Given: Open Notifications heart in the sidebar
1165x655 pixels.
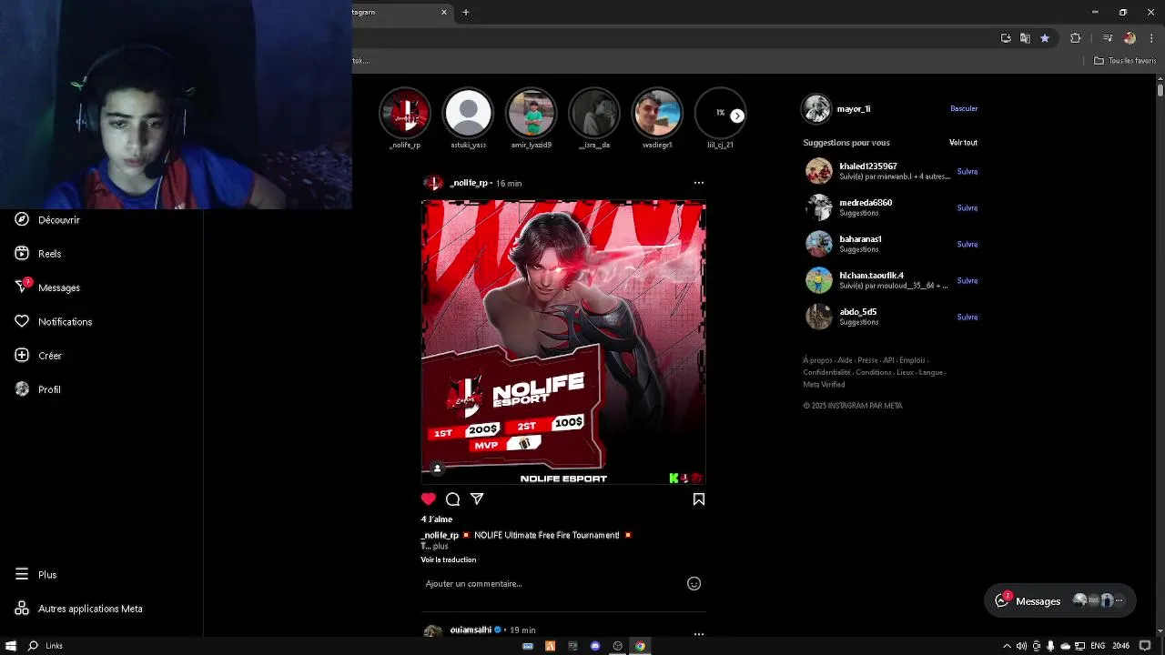Looking at the screenshot, I should [x=53, y=322].
